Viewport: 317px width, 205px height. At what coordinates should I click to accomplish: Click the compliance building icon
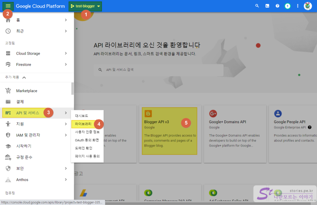(8, 157)
